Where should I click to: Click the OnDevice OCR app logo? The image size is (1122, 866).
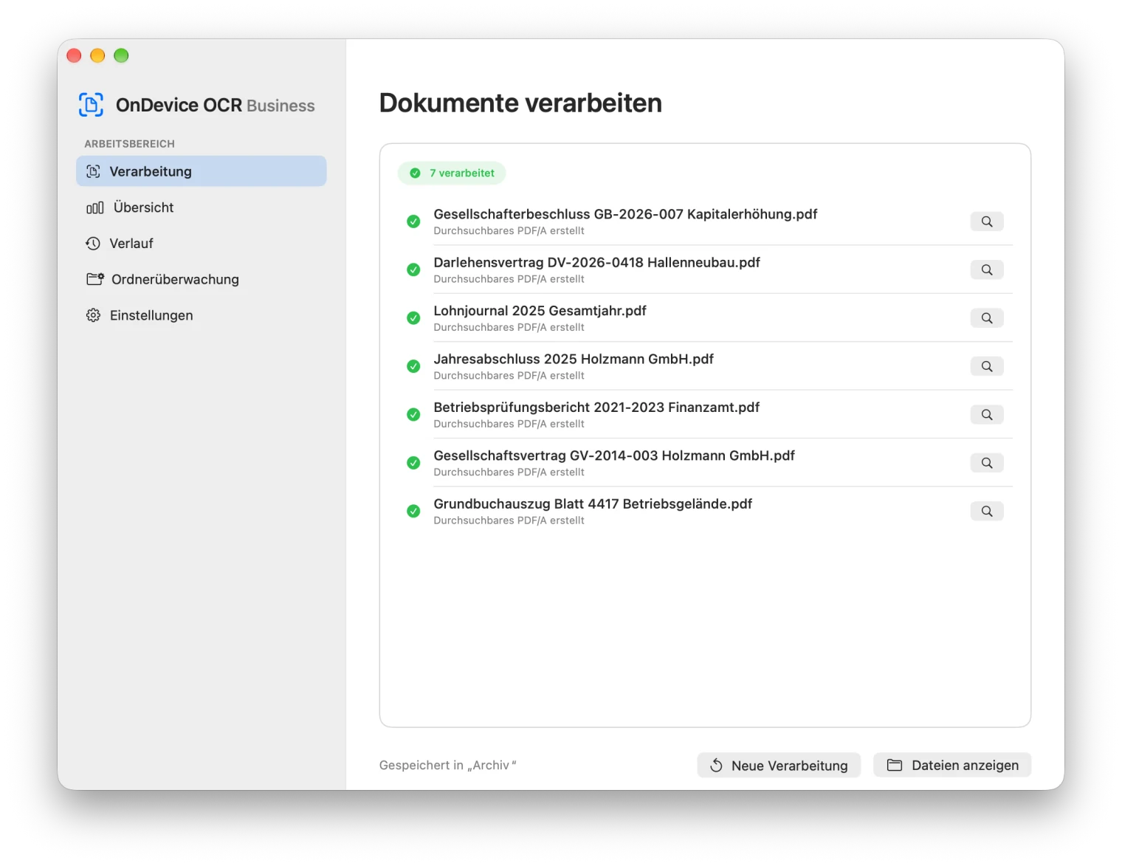coord(92,105)
